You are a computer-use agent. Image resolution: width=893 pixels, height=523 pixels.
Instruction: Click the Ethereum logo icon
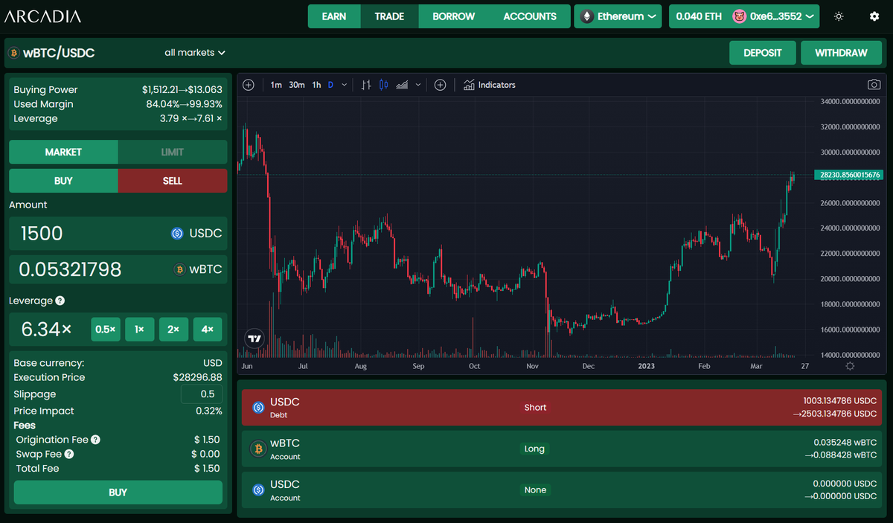click(x=587, y=16)
